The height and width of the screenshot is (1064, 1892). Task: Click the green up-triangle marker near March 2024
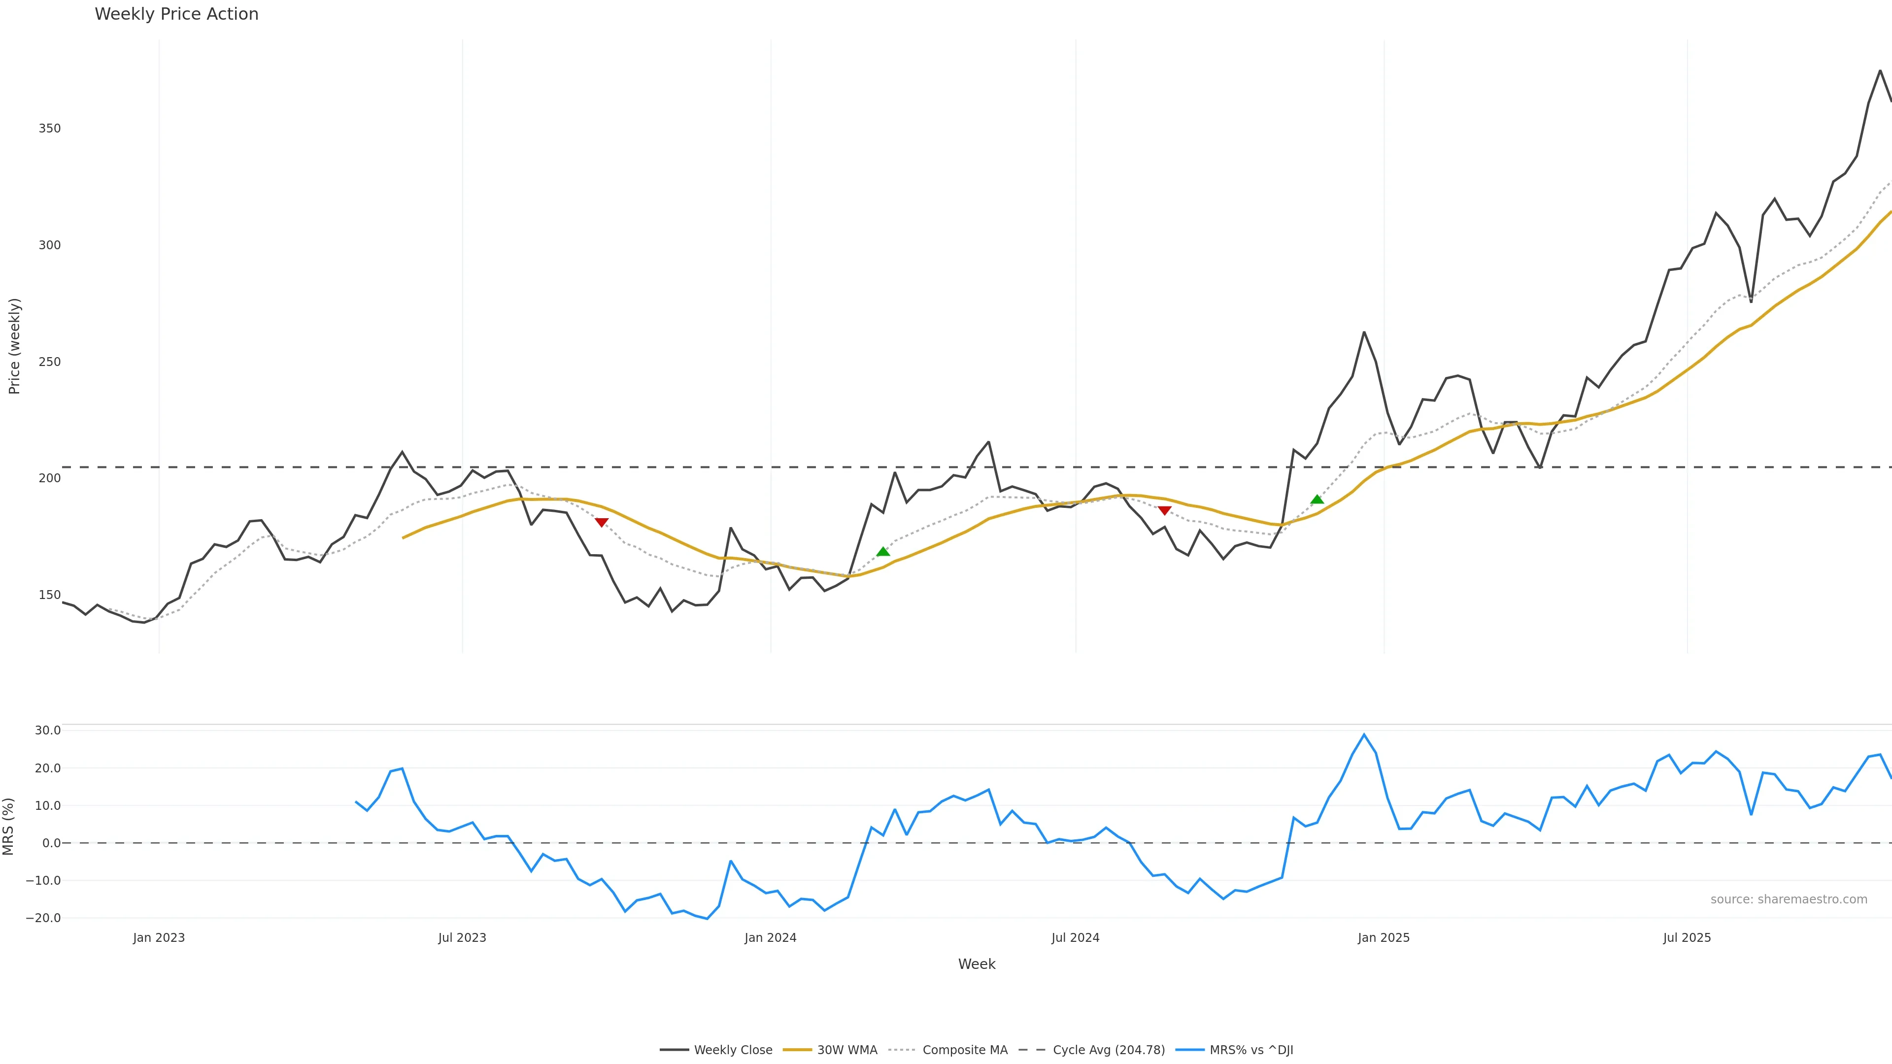[883, 552]
